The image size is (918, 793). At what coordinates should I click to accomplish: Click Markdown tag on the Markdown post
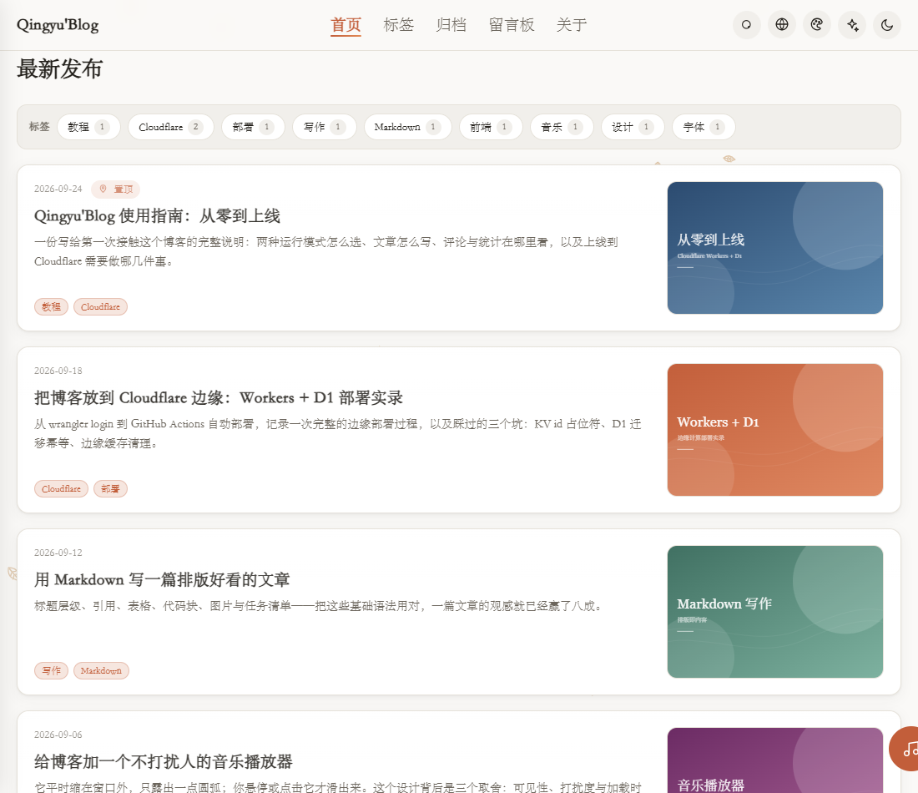(x=101, y=670)
